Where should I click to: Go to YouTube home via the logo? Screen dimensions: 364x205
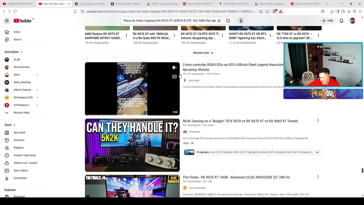22,21
